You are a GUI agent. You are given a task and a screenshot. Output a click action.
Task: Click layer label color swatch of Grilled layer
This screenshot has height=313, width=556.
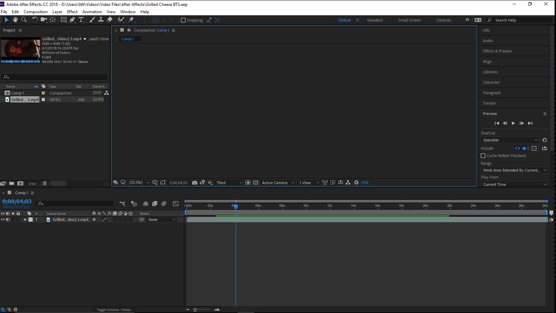coord(31,220)
